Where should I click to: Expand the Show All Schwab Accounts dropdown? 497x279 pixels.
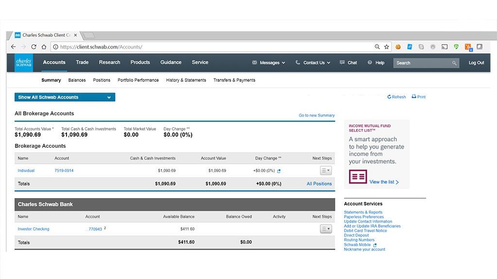coord(65,97)
